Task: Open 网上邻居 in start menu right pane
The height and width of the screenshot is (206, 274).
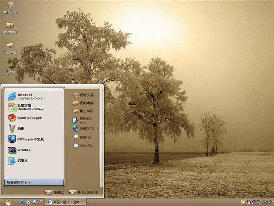Action: pos(83,111)
